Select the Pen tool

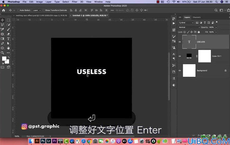pos(2,43)
